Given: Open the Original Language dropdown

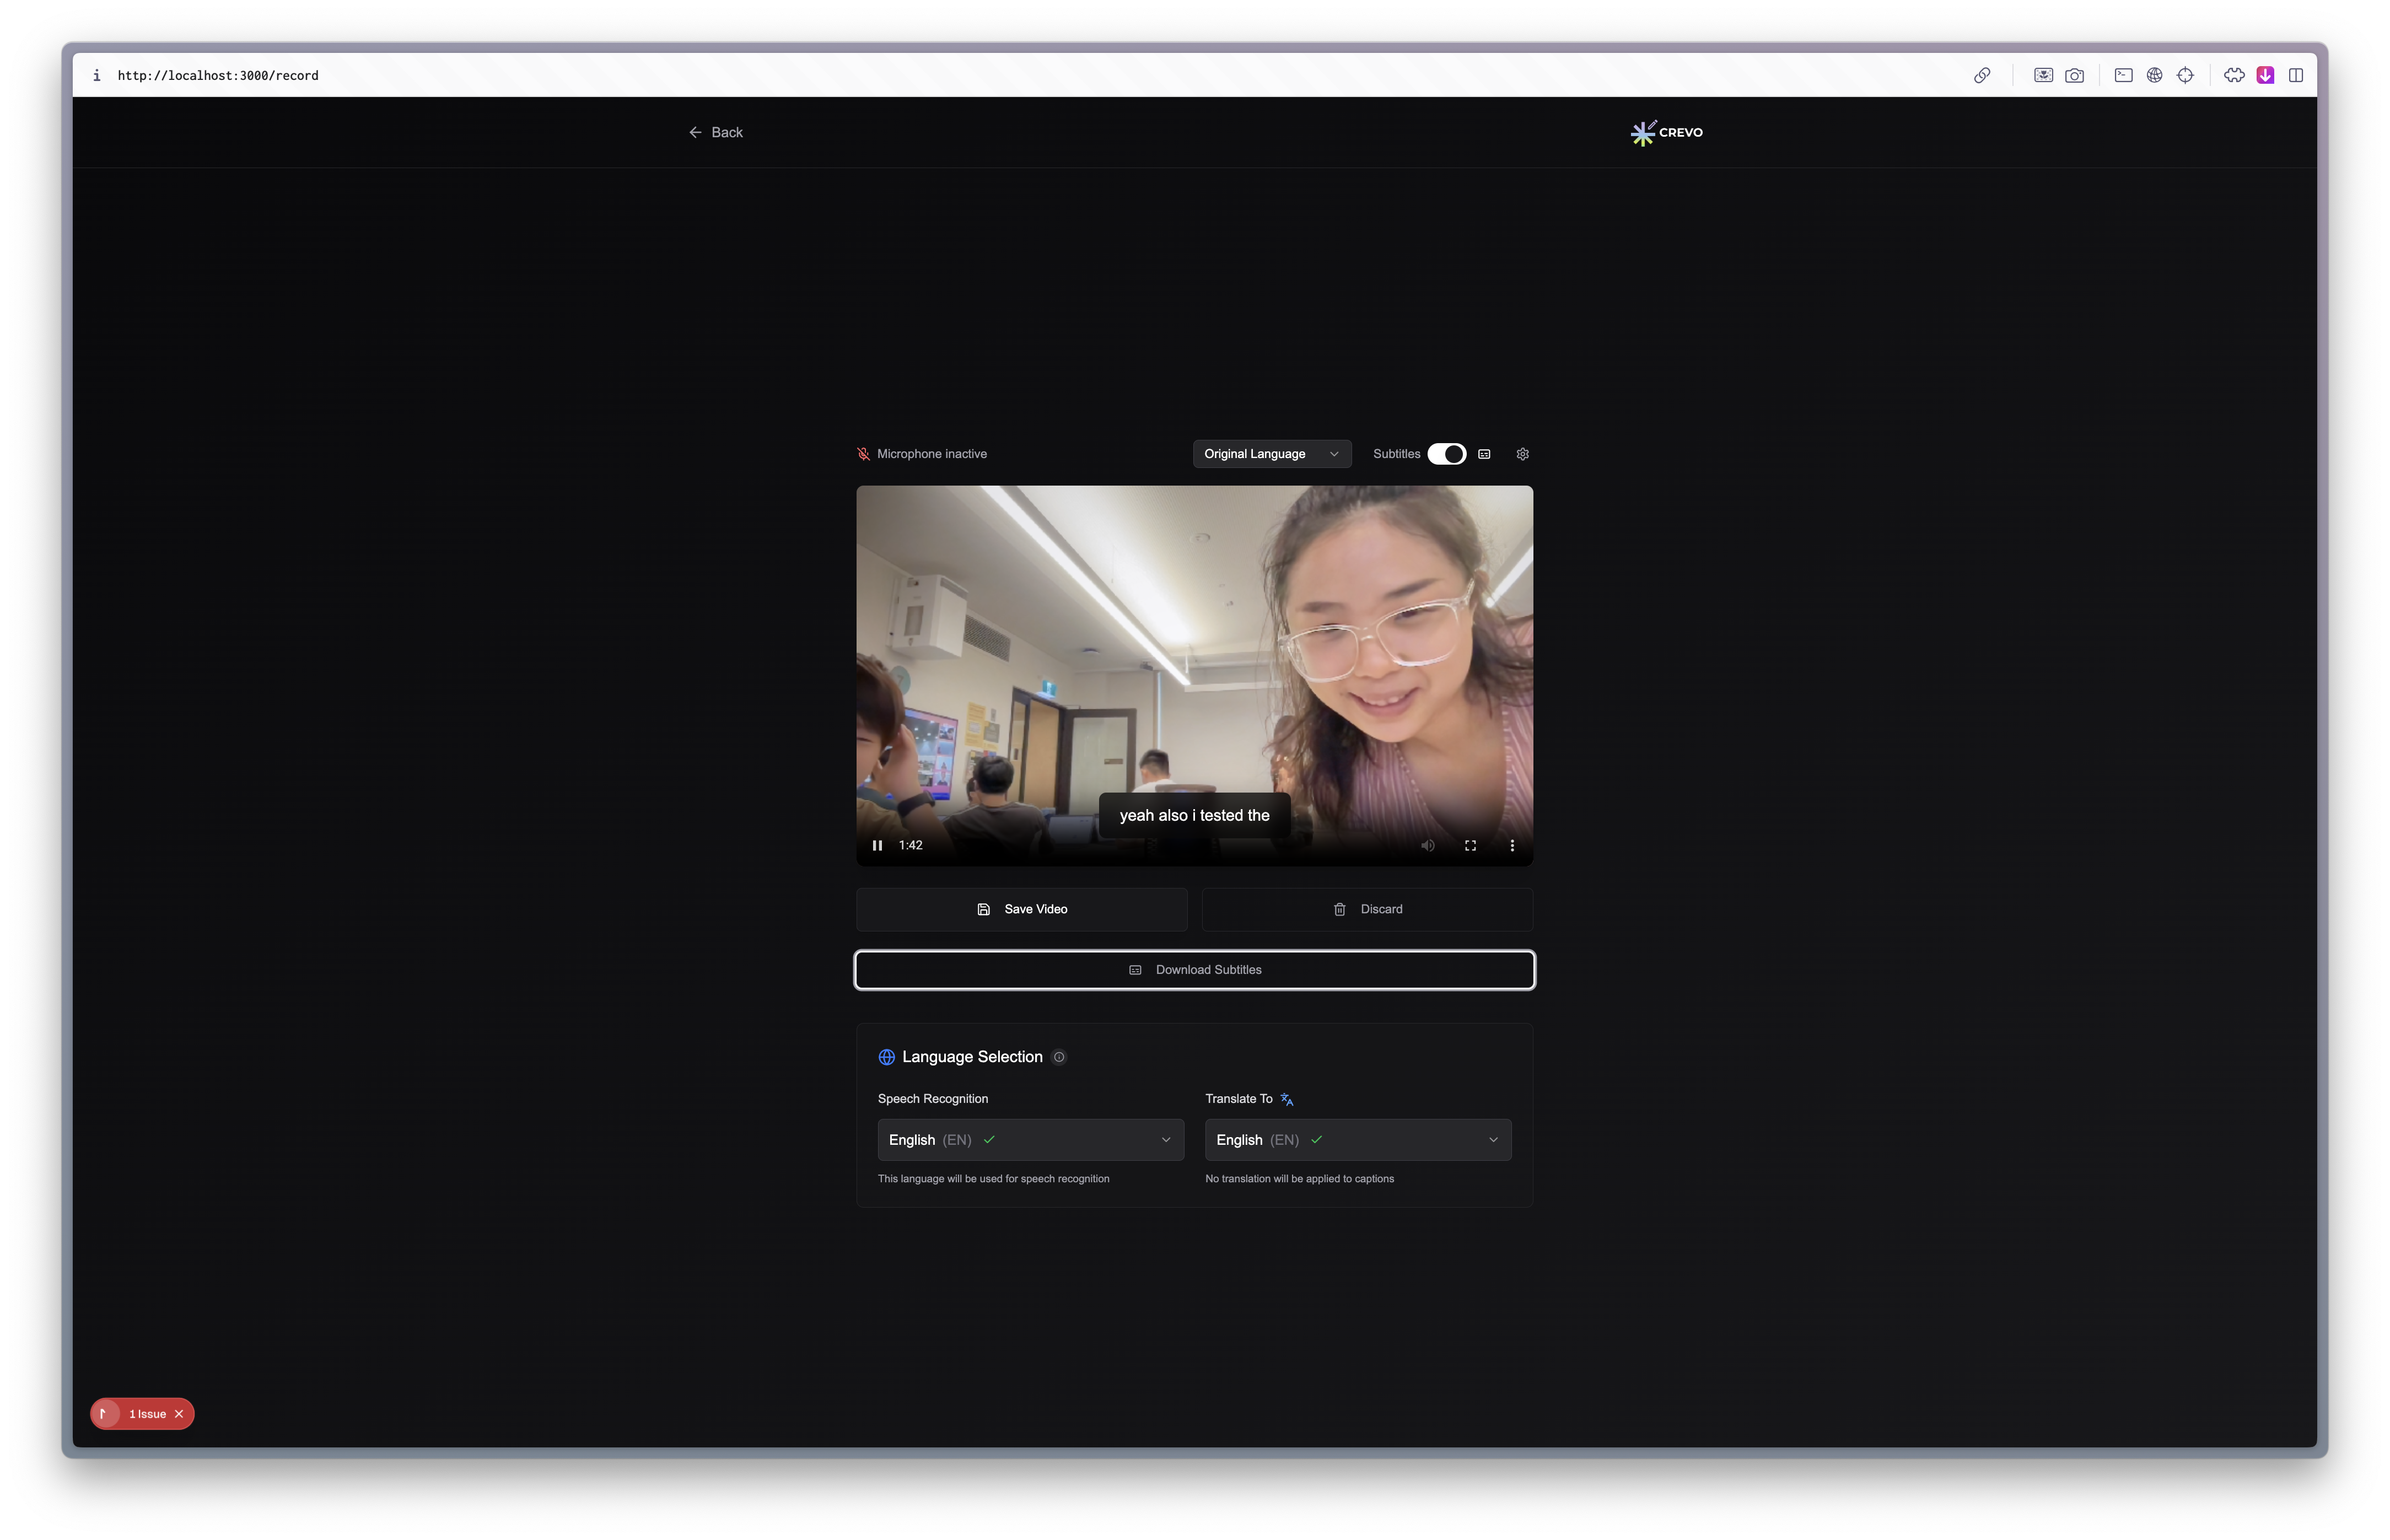Looking at the screenshot, I should pos(1271,454).
